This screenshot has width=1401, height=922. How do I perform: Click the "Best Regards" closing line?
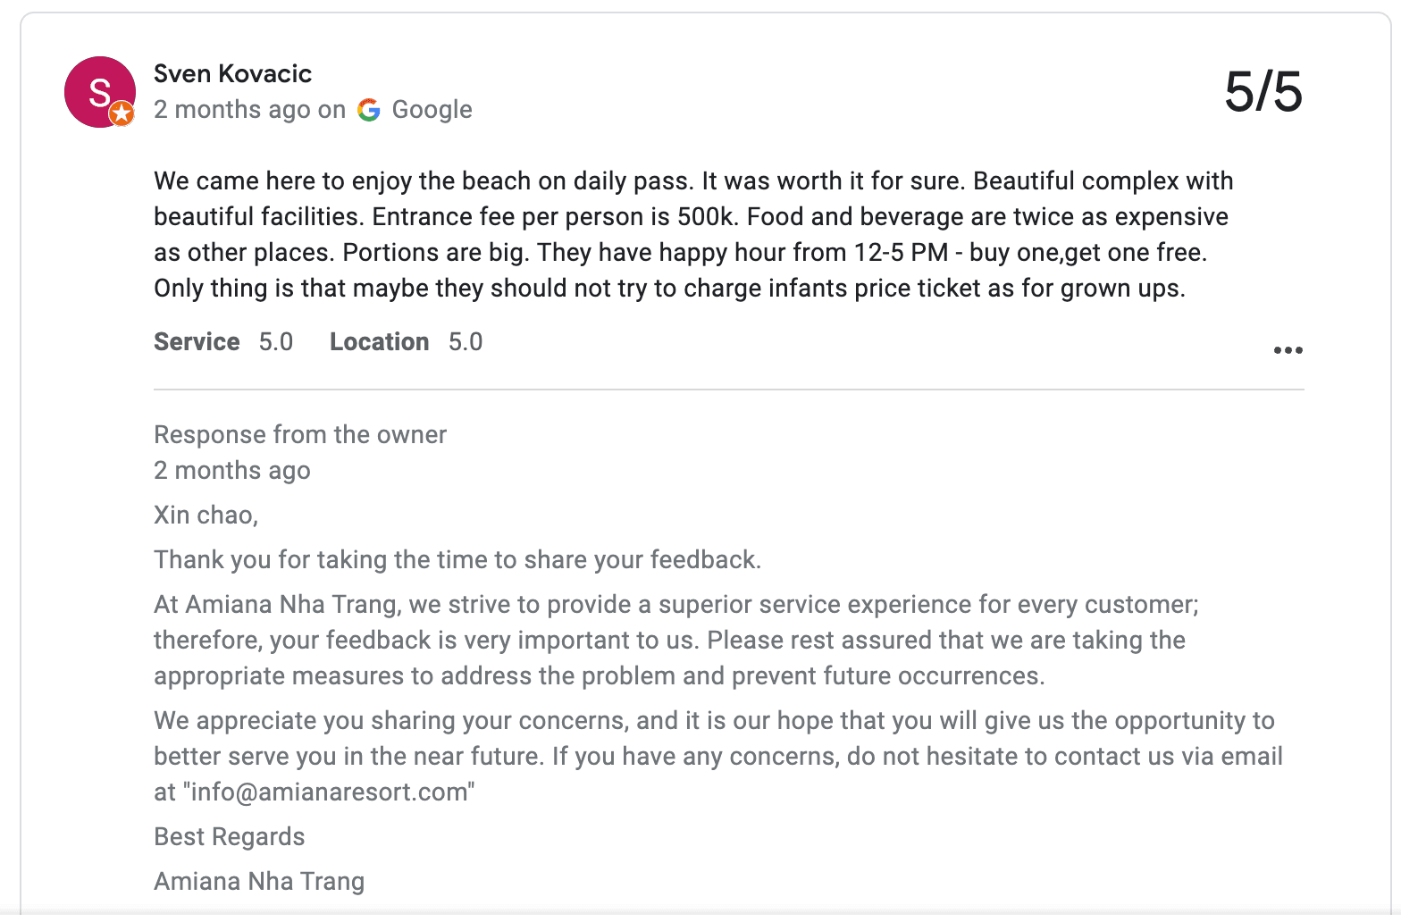click(230, 837)
